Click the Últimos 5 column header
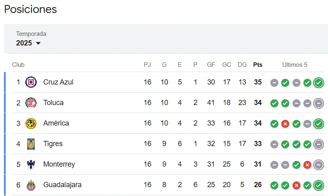The height and width of the screenshot is (196, 328). [295, 65]
